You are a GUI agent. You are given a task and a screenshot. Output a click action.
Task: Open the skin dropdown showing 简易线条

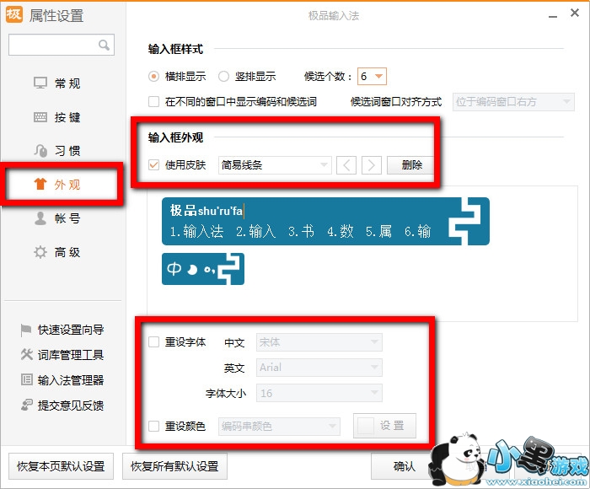point(275,165)
